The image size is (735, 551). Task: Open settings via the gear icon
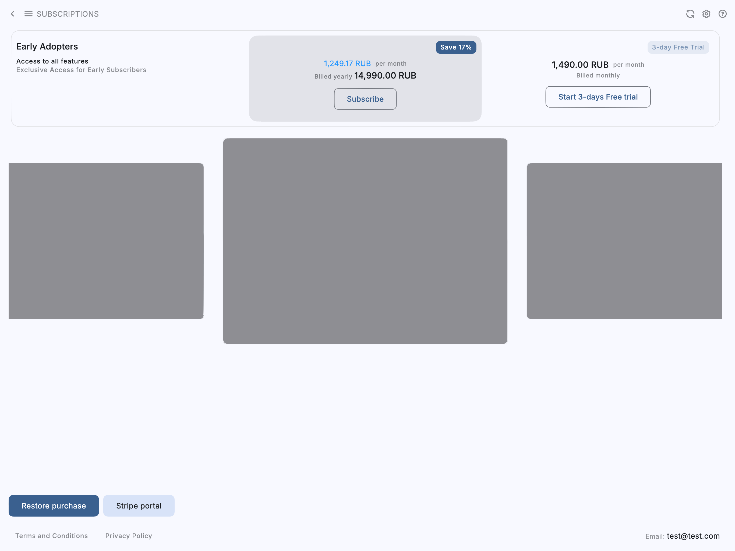coord(706,14)
